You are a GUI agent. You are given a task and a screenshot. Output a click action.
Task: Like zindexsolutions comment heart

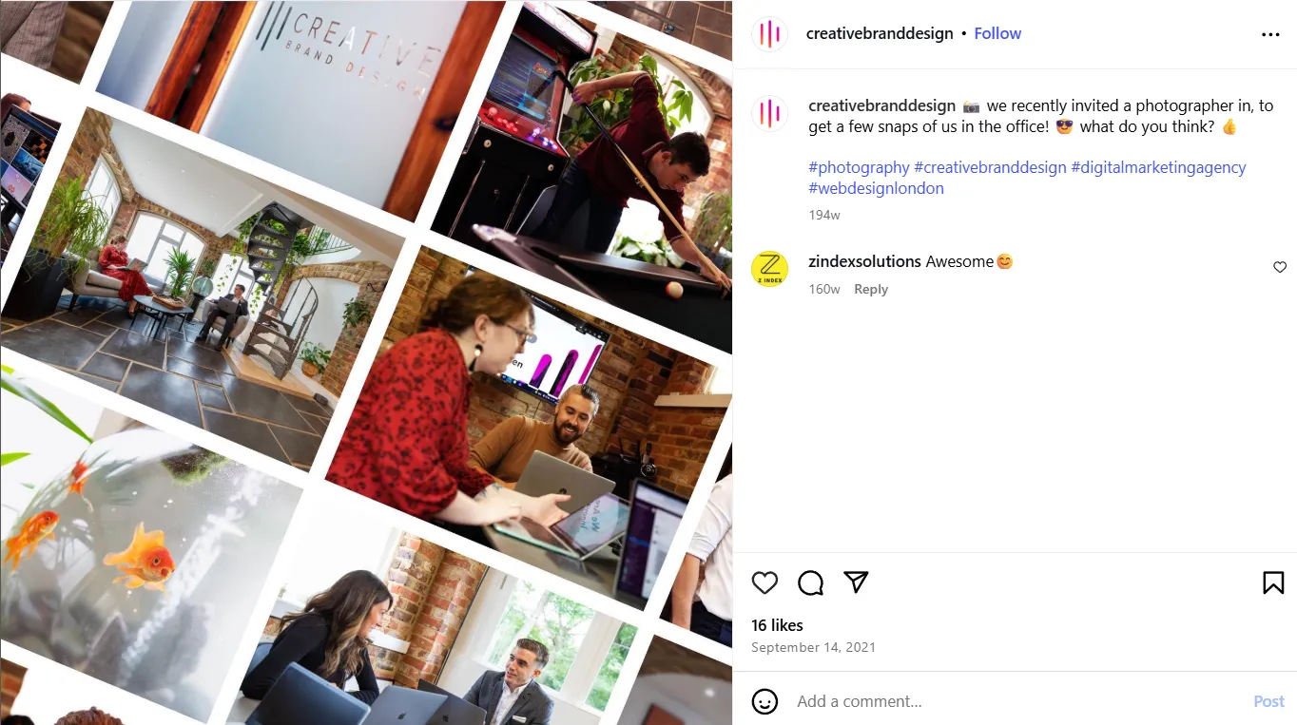1280,267
